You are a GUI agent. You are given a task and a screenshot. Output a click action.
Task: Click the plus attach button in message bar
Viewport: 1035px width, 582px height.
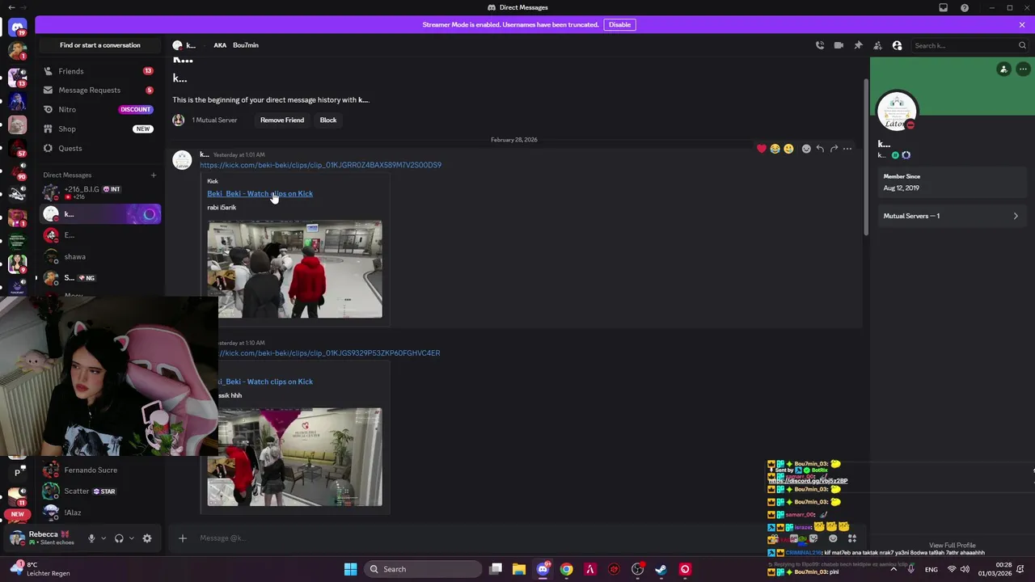point(182,538)
